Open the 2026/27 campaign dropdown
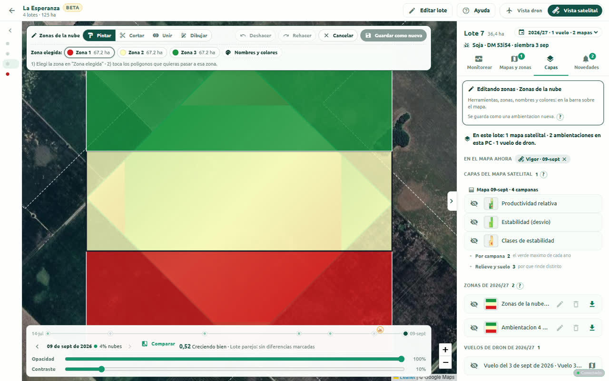 coord(558,32)
